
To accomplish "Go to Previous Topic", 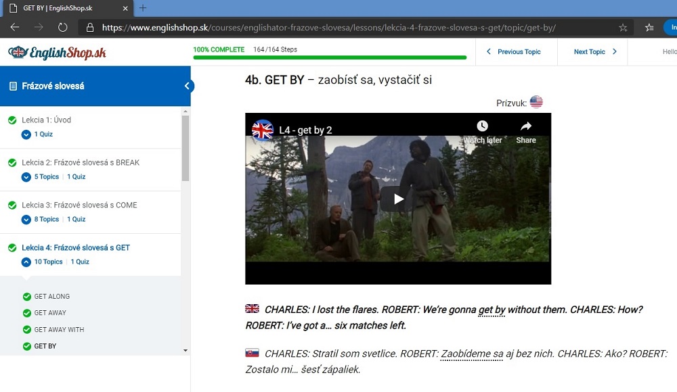I will point(514,52).
